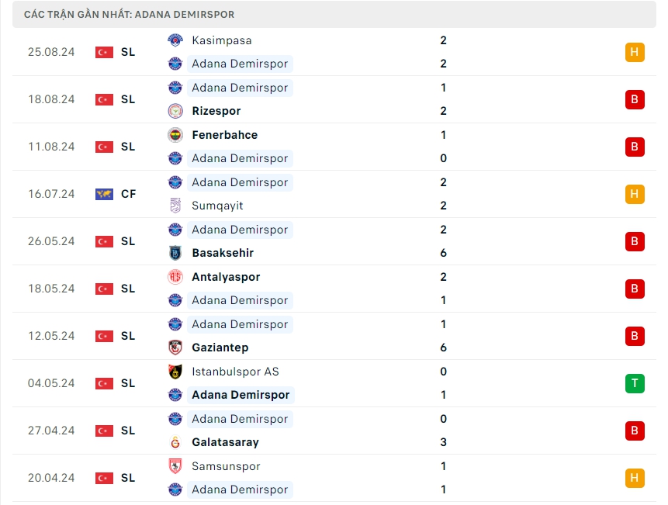Click the Sumqayit club crest icon

pos(175,206)
